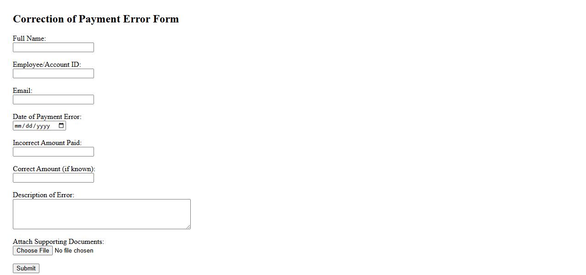
Task: Select the day segment of the date field
Action: (29, 126)
